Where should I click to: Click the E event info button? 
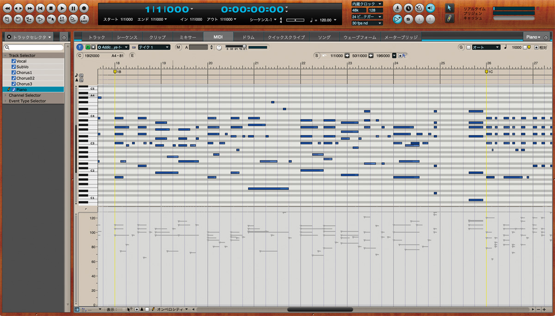click(132, 56)
